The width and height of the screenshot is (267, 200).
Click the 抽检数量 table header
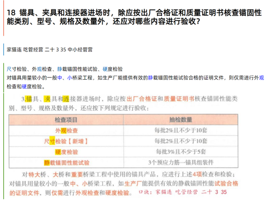181,120
